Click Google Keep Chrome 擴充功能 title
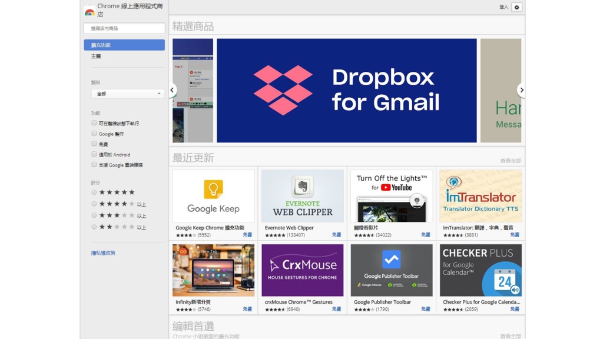This screenshot has height=339, width=603. tap(210, 228)
